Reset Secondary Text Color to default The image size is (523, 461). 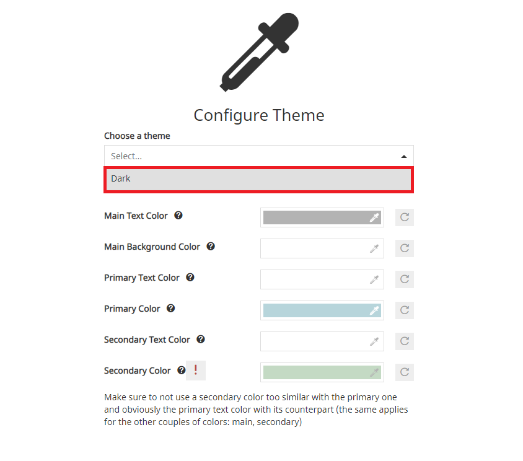[x=405, y=341]
